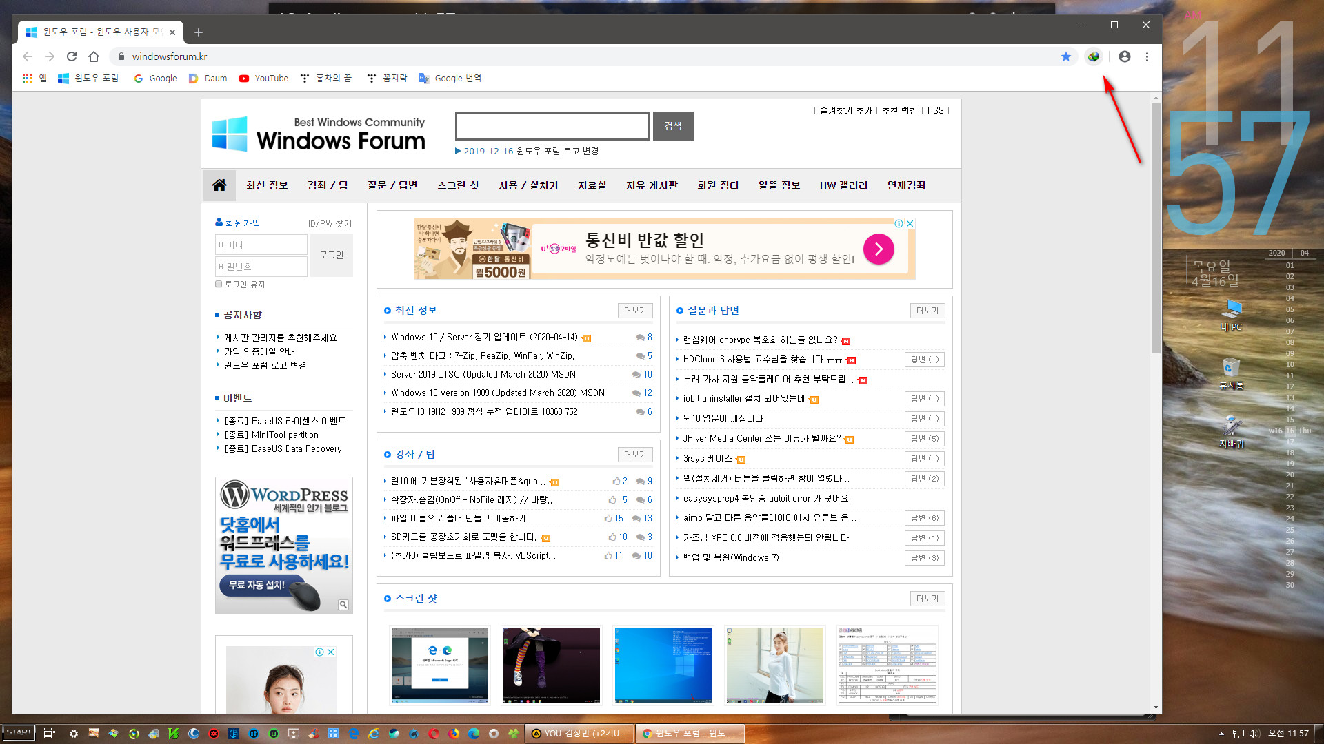Viewport: 1324px width, 744px height.
Task: Open the Chrome three-dot menu
Action: point(1147,56)
